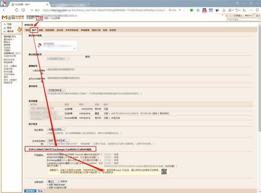
Task: Expand the address bar dropdown chevron
Action: (x=184, y=10)
